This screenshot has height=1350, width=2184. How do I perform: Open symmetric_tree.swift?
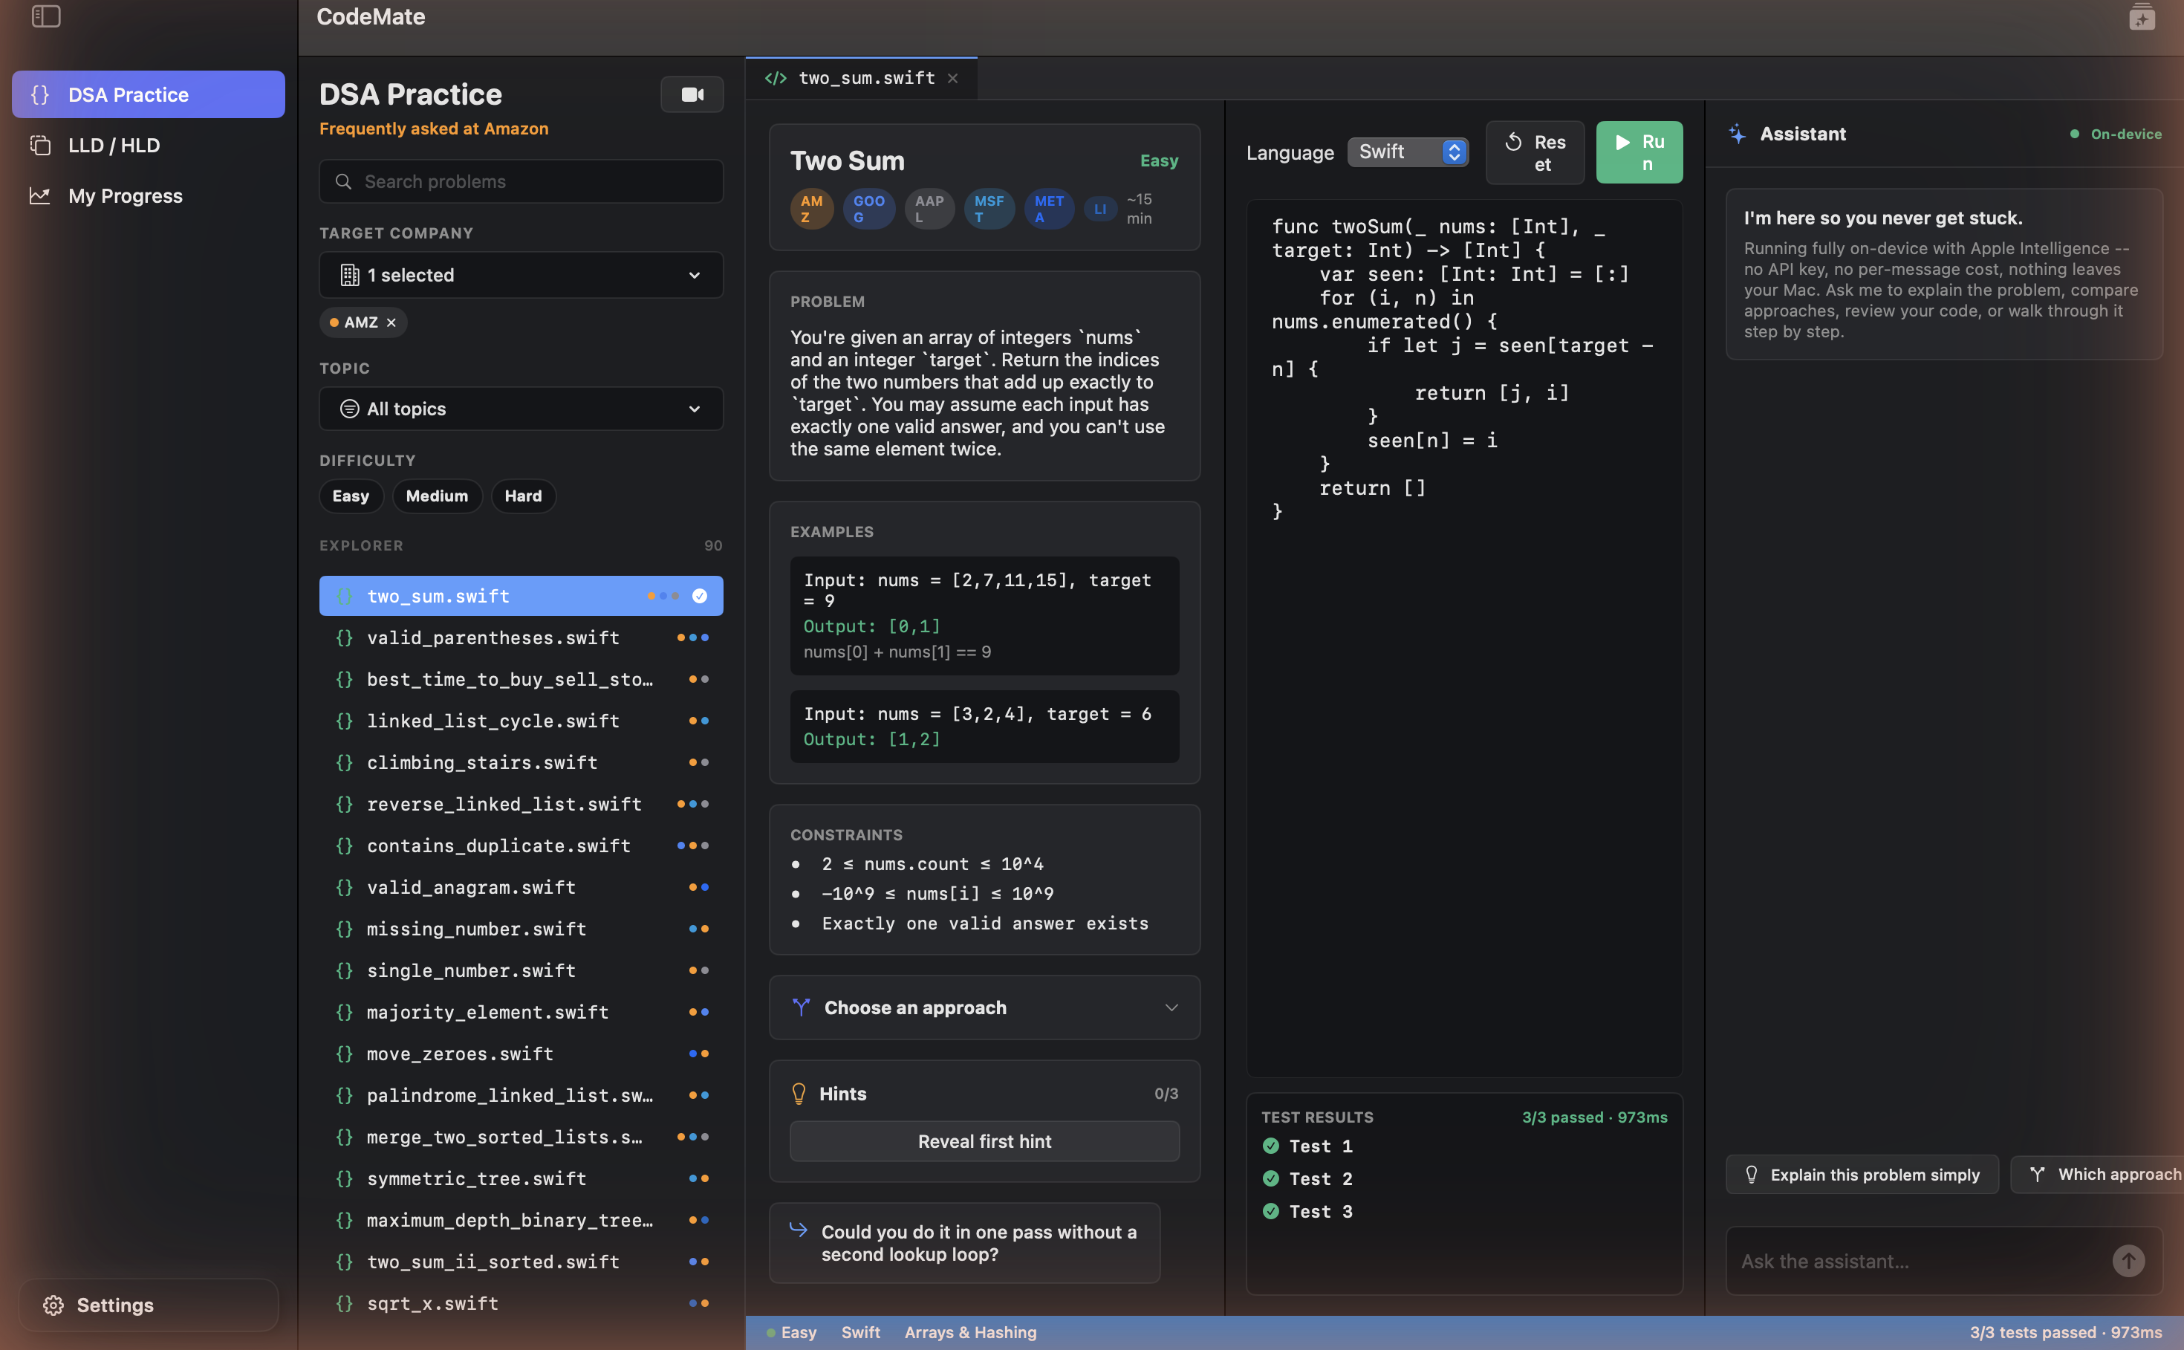point(521,1178)
